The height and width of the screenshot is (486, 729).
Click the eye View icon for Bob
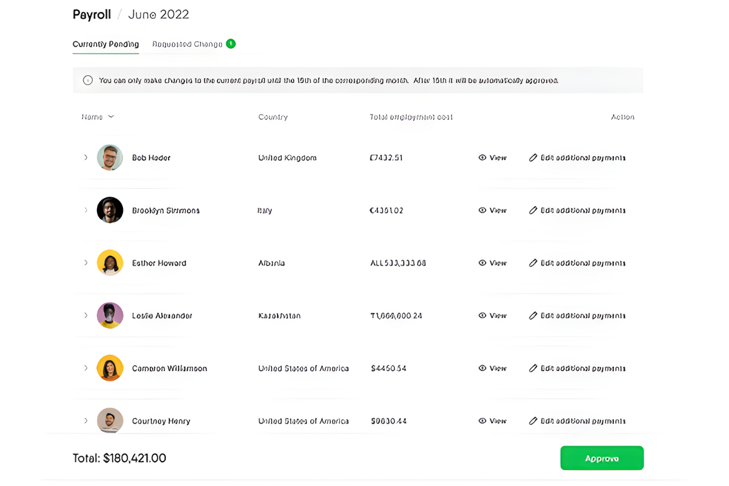coord(482,158)
